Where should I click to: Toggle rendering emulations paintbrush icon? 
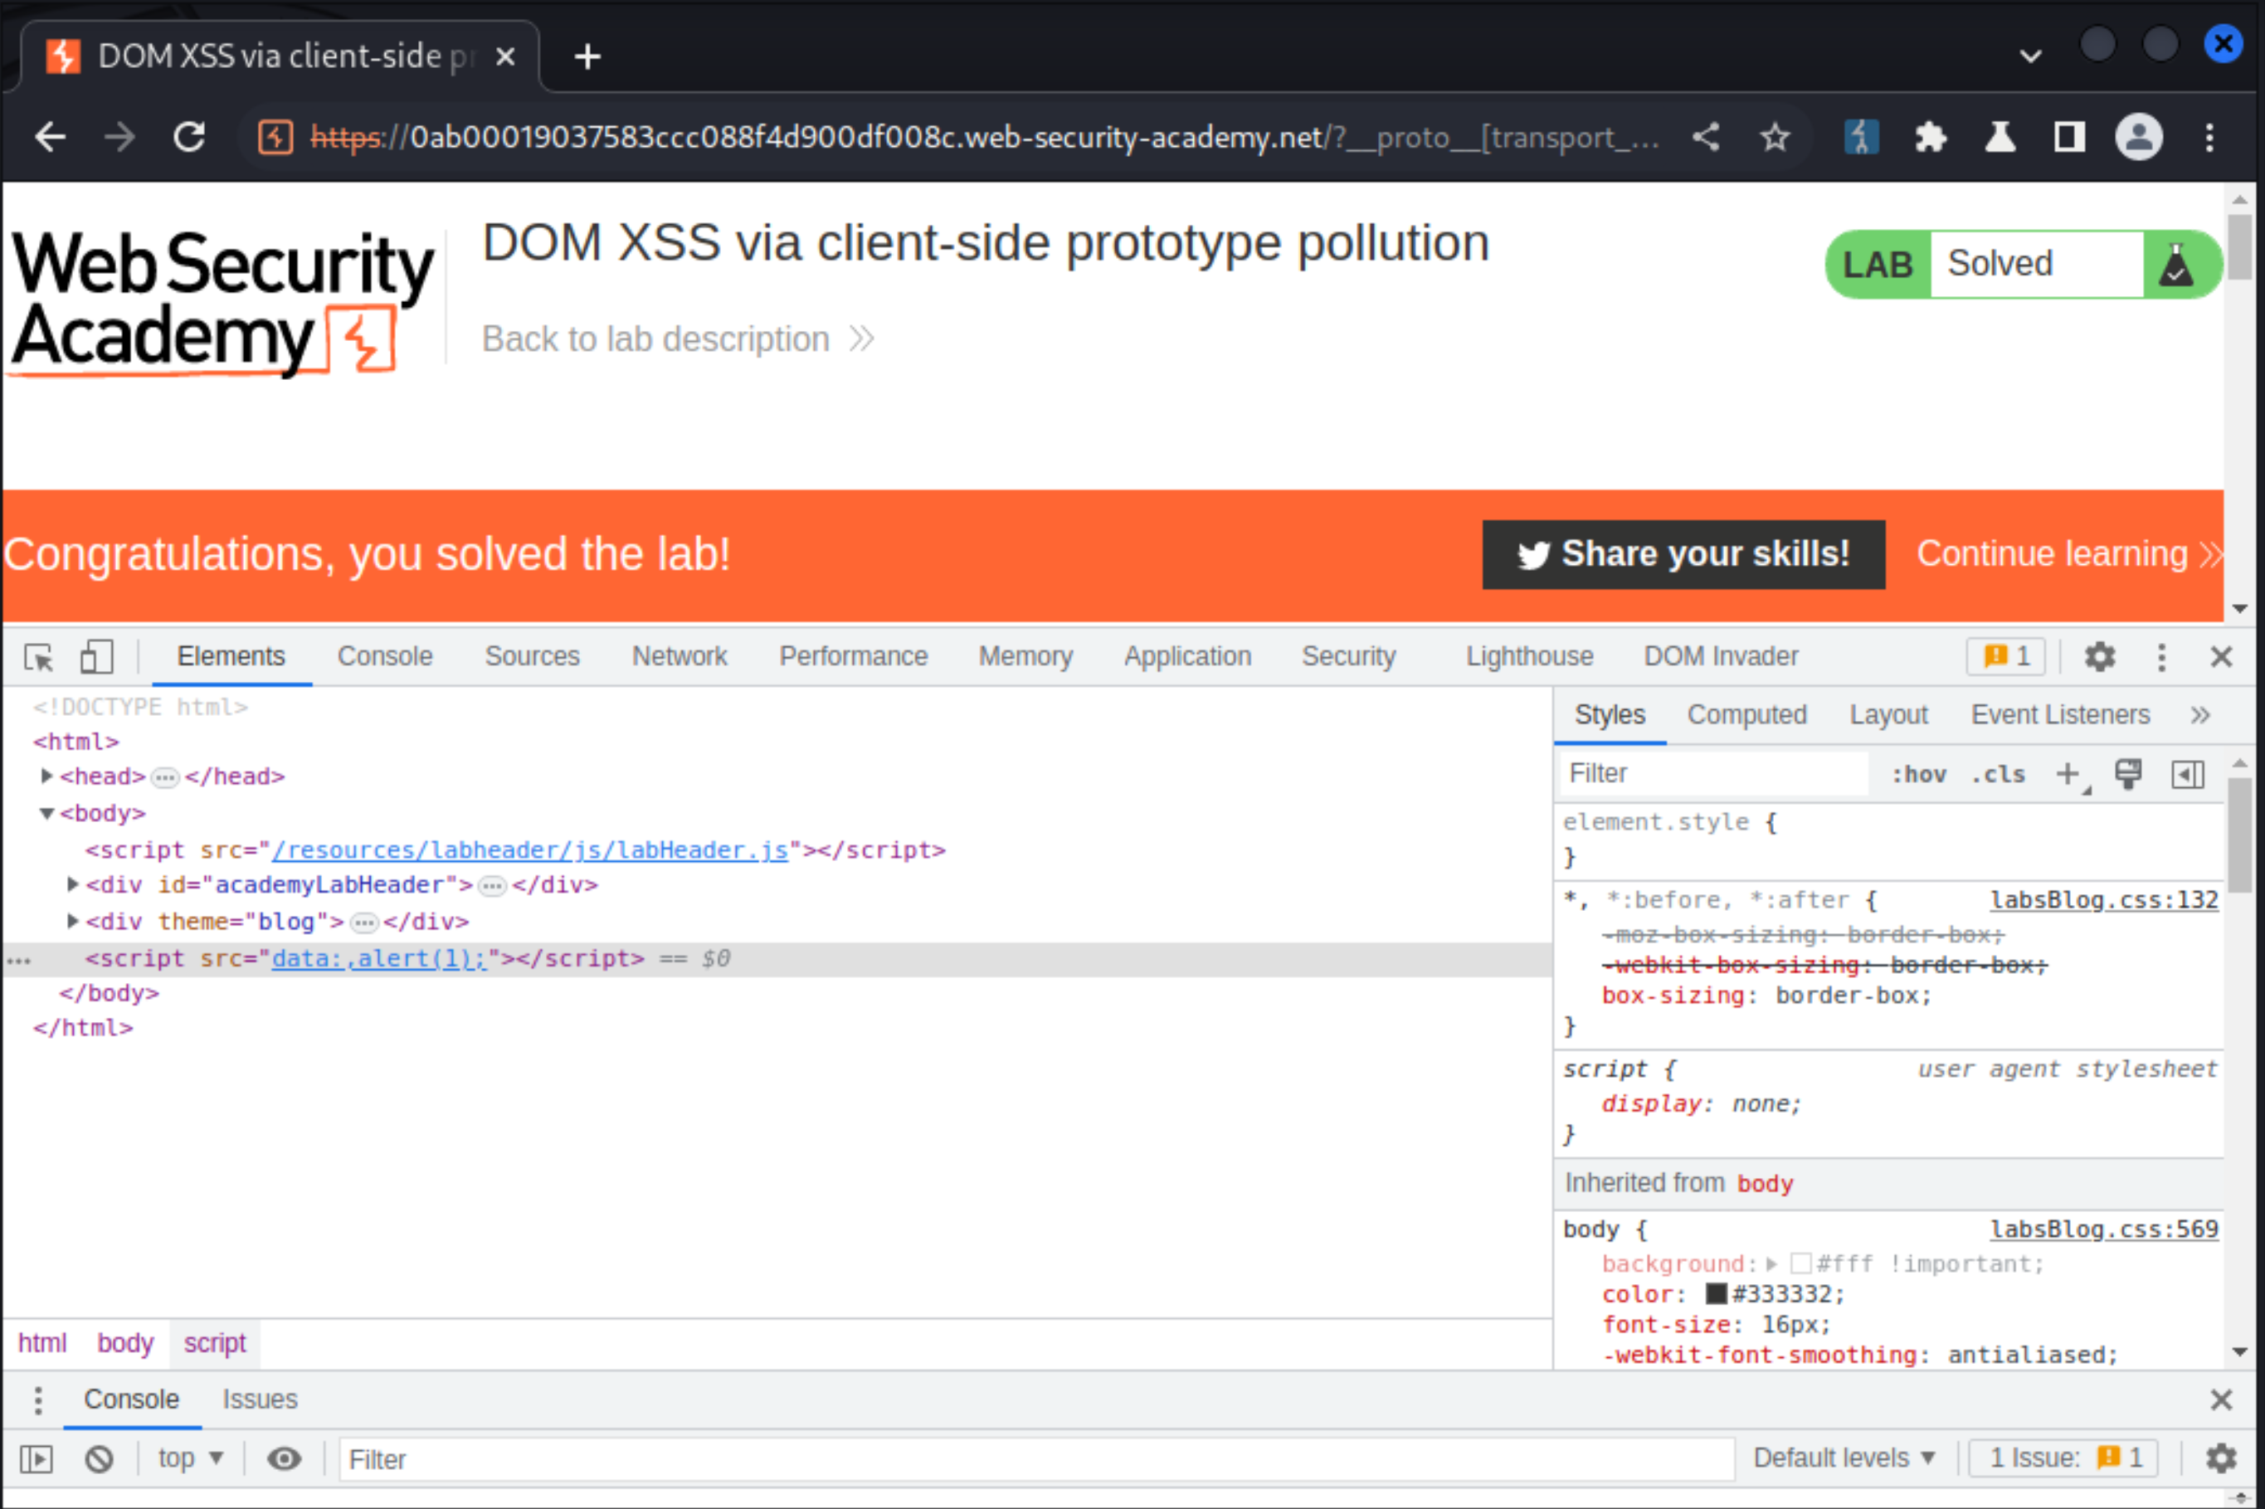click(x=2127, y=775)
